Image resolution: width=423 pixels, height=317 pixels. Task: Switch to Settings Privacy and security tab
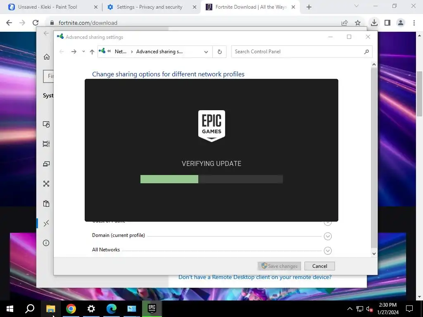coord(149,7)
